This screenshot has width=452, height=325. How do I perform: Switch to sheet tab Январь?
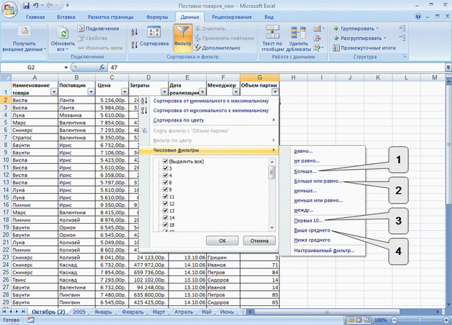[103, 312]
